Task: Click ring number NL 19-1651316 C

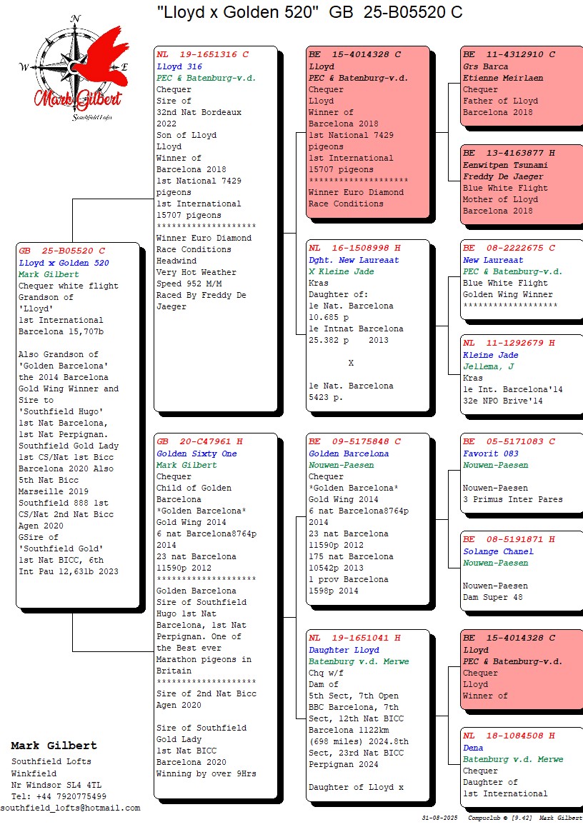Action: (202, 55)
